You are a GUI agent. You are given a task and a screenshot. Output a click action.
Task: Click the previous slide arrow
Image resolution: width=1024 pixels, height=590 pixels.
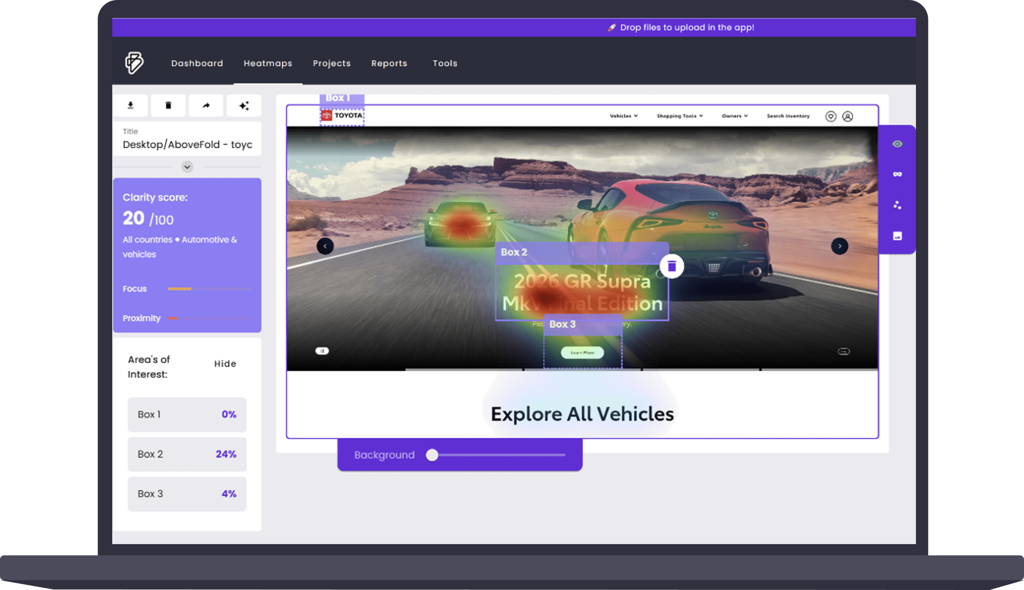(x=325, y=246)
